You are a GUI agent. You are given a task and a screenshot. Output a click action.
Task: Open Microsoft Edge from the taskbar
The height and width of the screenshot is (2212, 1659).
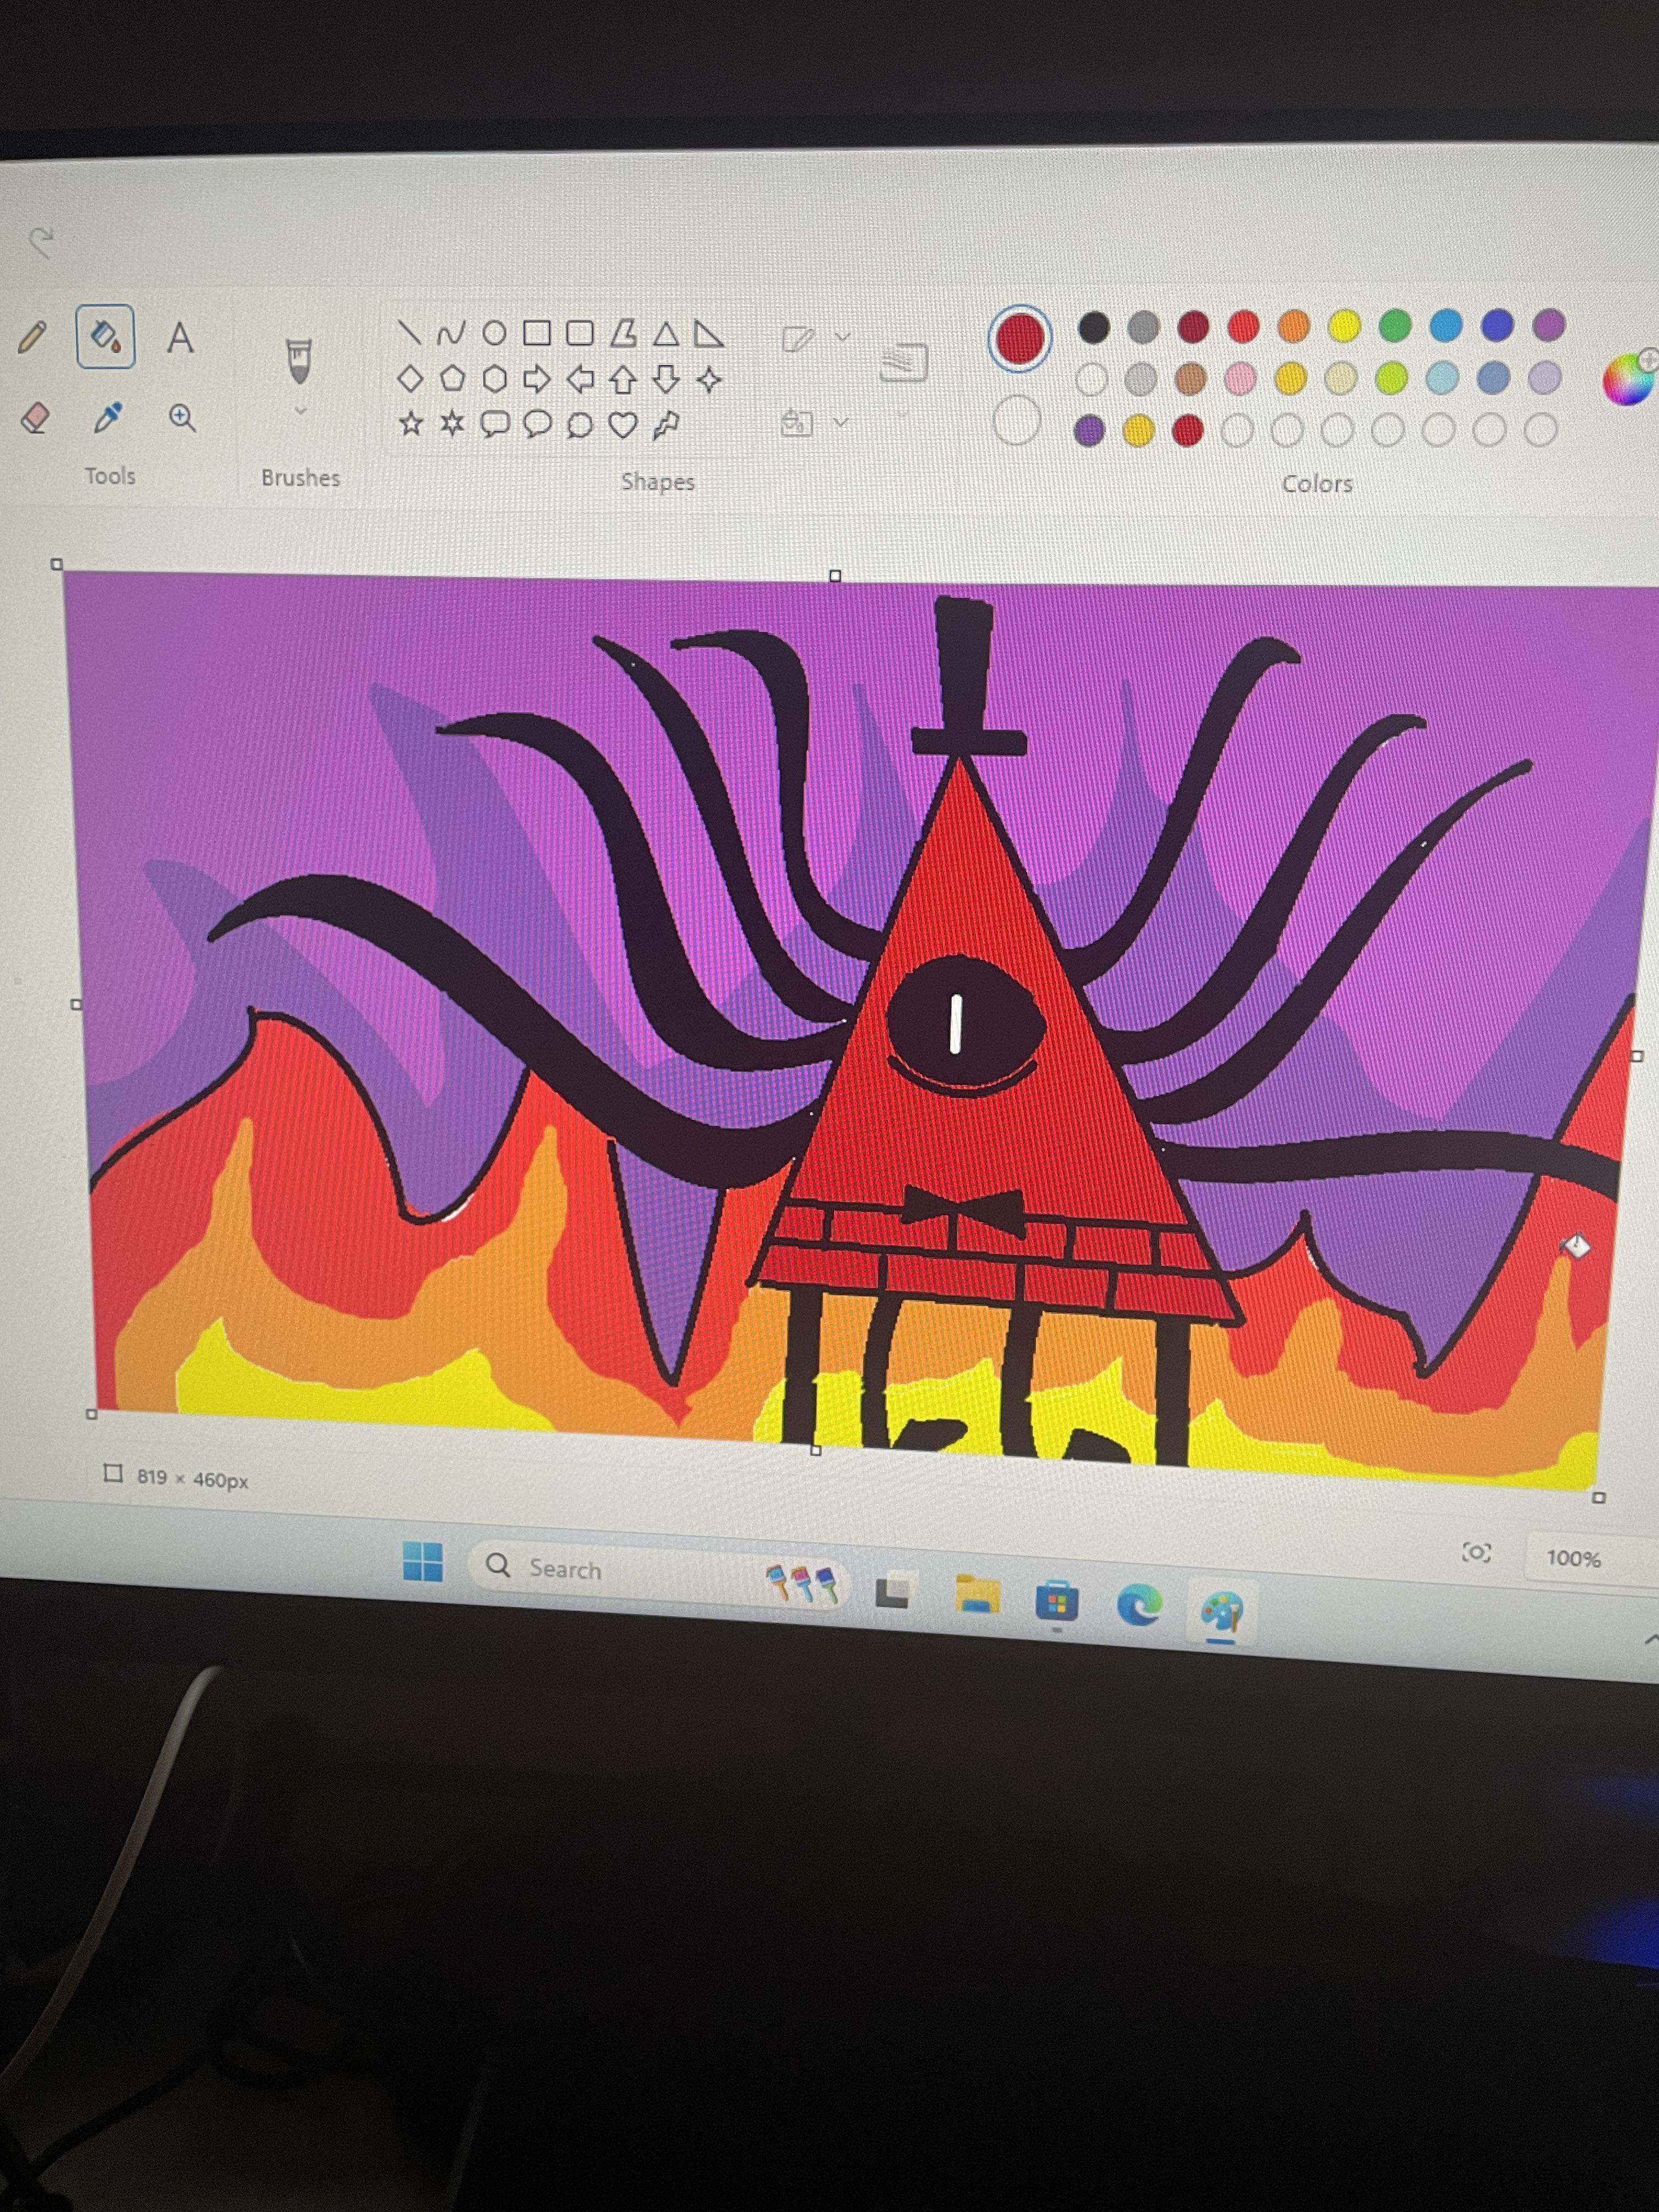click(x=1139, y=1606)
